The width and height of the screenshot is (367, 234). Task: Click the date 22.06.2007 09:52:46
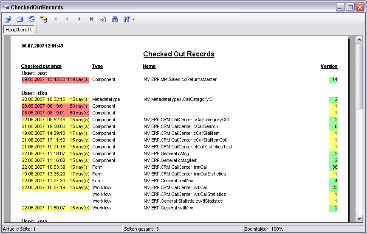pos(43,120)
